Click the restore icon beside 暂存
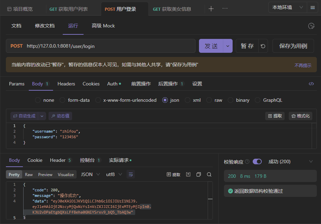 (x=263, y=46)
